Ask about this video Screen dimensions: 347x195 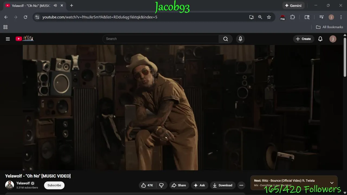200,185
